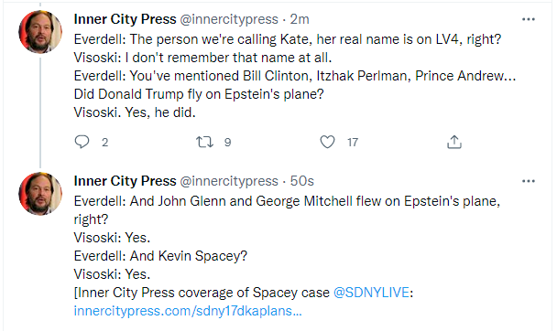Open @innercitypress handle on second tweet
Screen dimensions: 557x331
click(229, 181)
